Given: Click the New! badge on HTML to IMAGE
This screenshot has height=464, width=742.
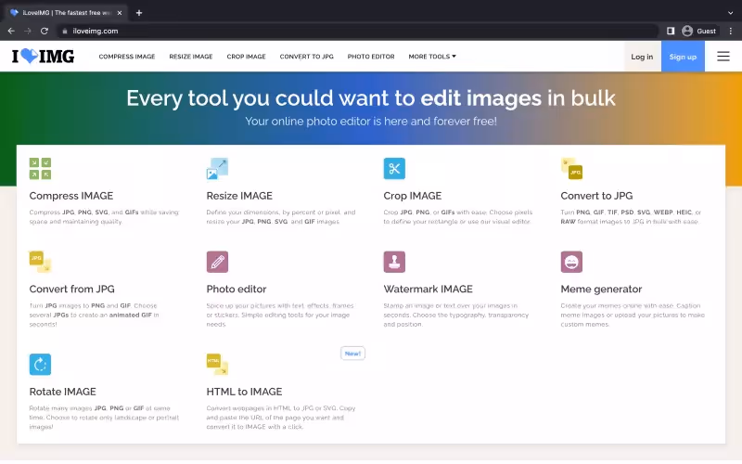Looking at the screenshot, I should pos(352,354).
